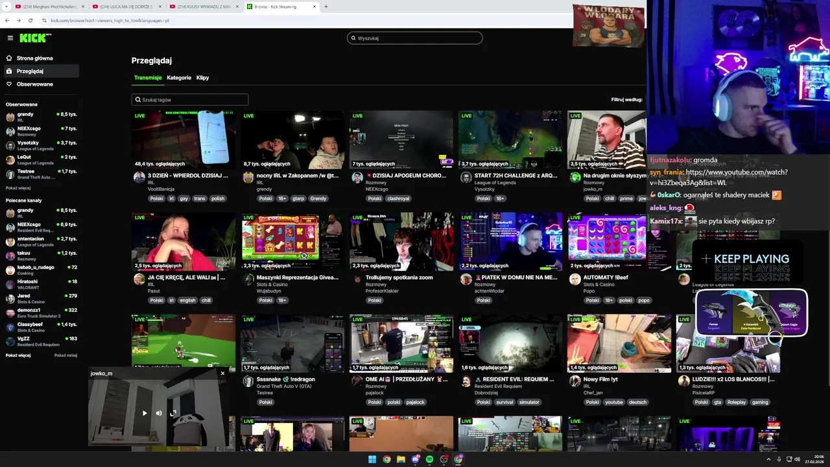Screen dimensions: 830x467
Task: Click NEEXcsgo avatar under DZISIAJ APOGEUM
Action: [357, 177]
